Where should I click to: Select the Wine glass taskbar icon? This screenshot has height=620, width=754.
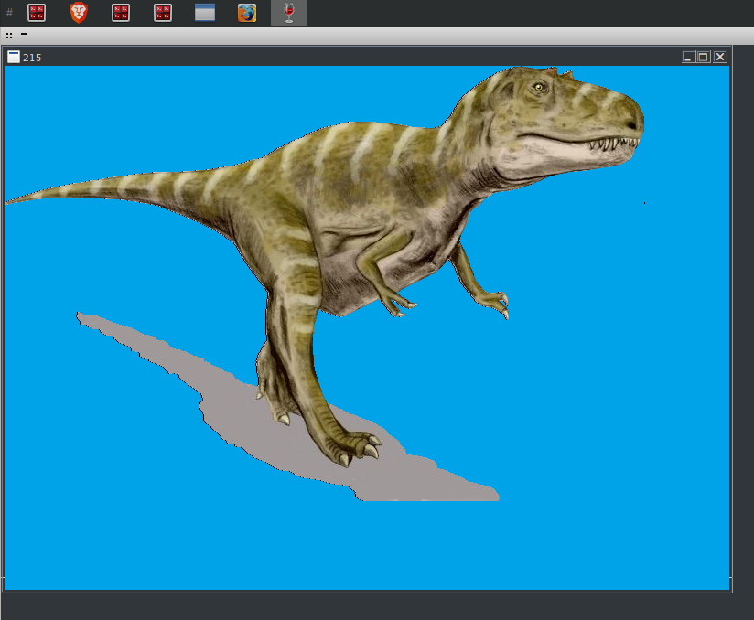(x=289, y=13)
